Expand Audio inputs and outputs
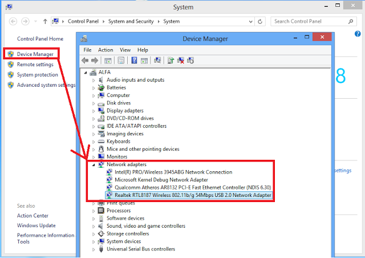365x258 pixels. [x=94, y=80]
